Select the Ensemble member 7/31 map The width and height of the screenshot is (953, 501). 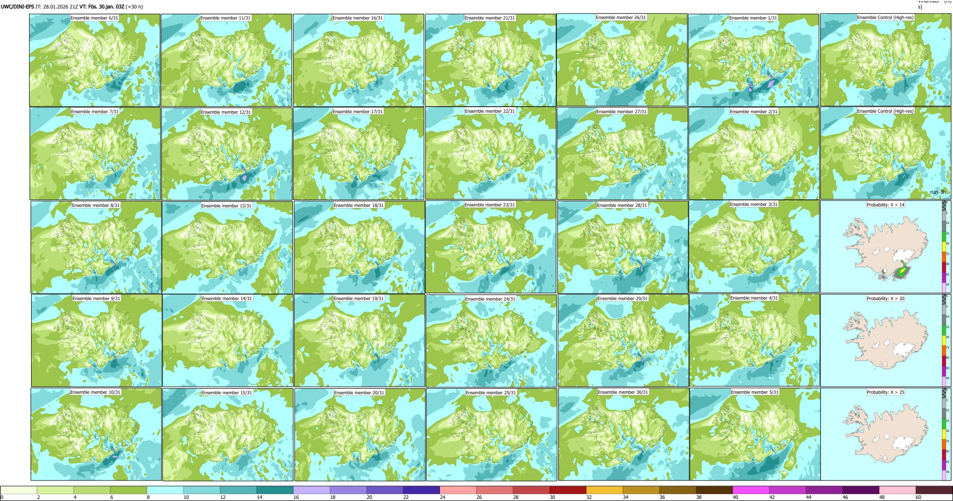pyautogui.click(x=95, y=154)
